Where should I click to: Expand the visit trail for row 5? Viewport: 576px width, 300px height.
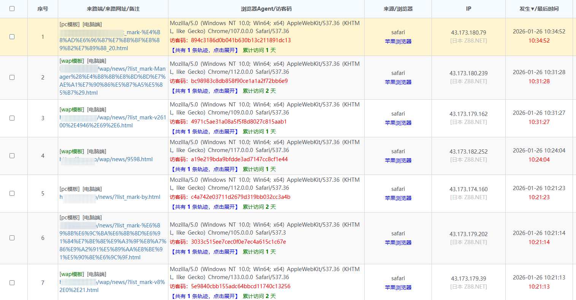(205, 207)
